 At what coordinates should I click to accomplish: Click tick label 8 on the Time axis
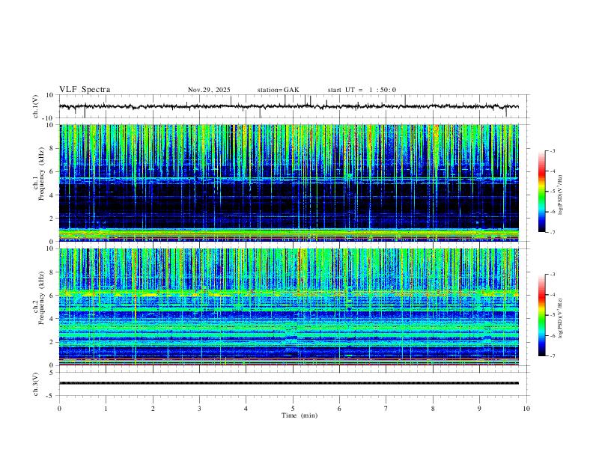(433, 409)
